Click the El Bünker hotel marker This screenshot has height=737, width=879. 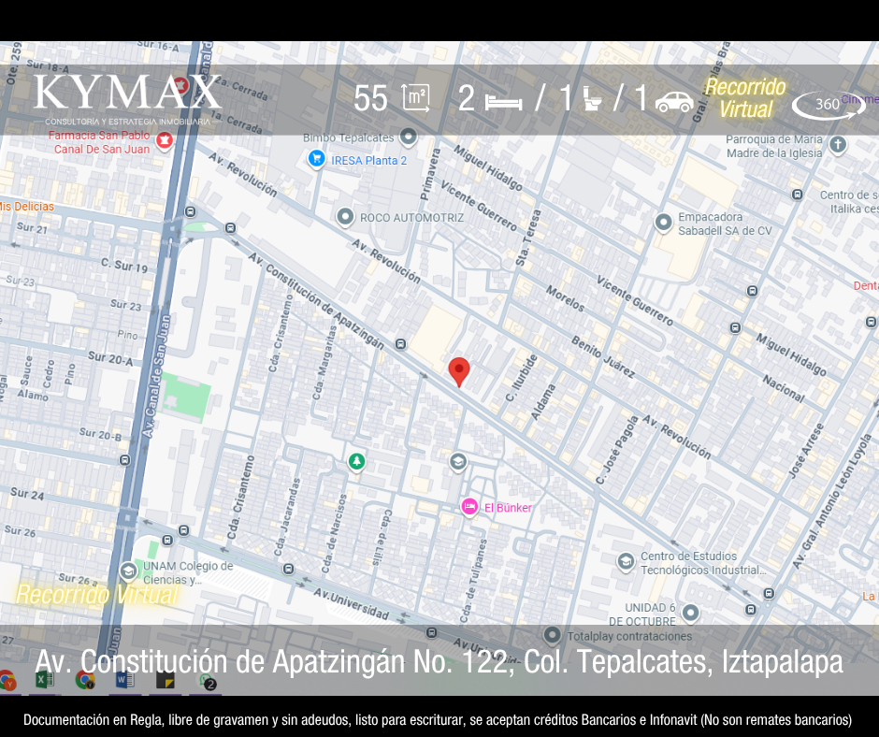(469, 507)
